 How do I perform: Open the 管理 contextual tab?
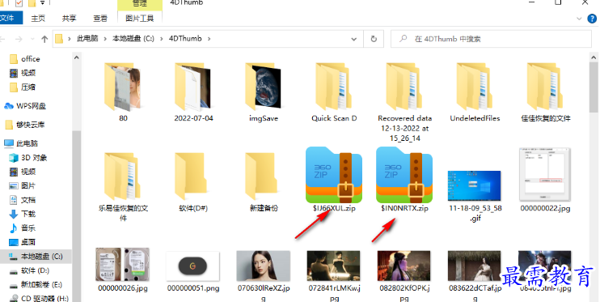click(x=140, y=4)
